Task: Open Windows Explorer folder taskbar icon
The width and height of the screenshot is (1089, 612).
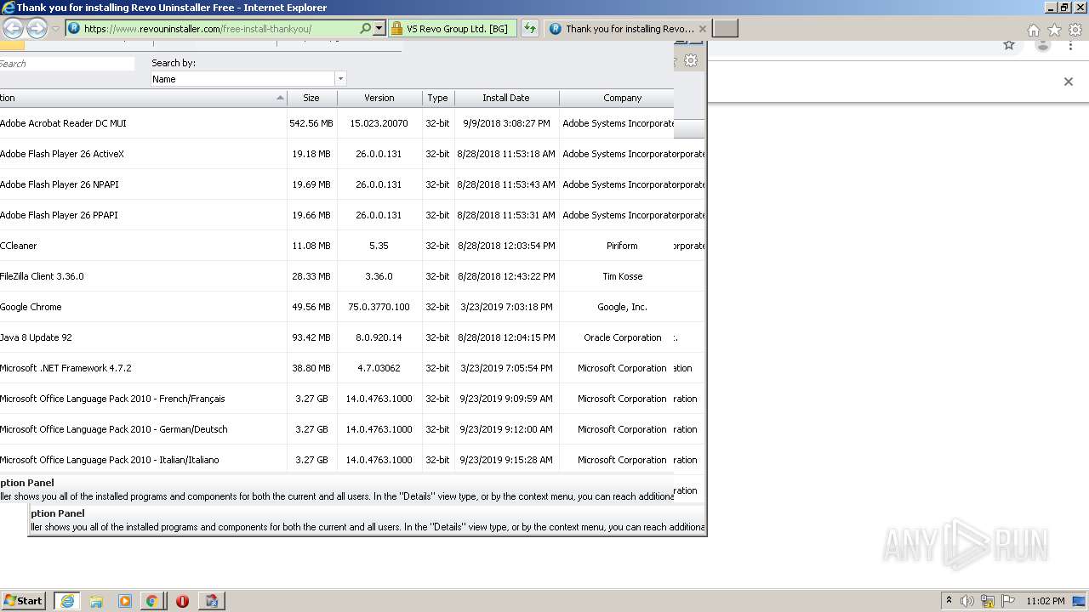Action: click(x=96, y=601)
